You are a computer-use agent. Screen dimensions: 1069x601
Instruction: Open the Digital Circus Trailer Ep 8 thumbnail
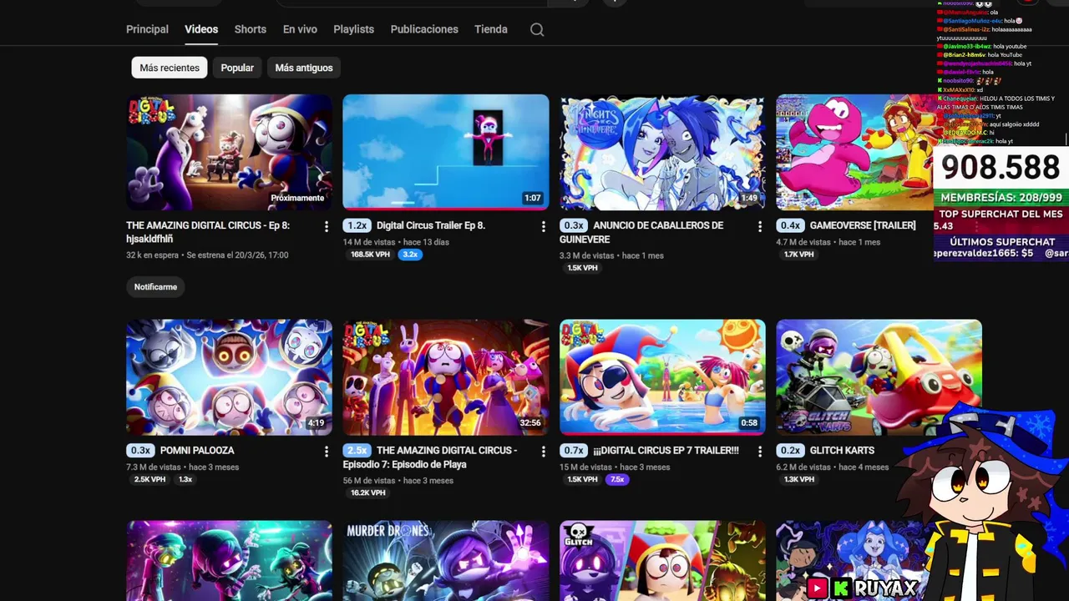[446, 152]
